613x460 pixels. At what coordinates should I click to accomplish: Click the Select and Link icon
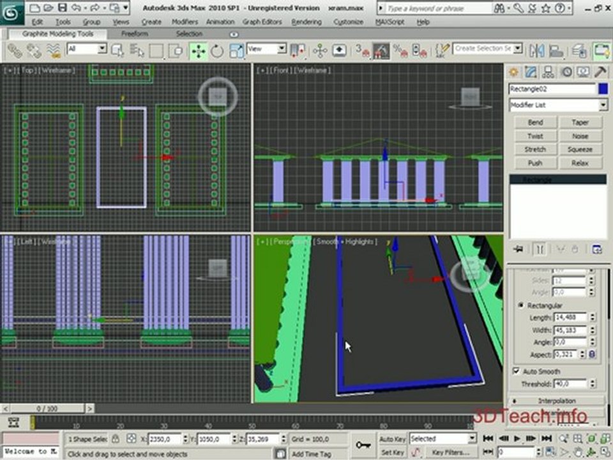point(15,51)
